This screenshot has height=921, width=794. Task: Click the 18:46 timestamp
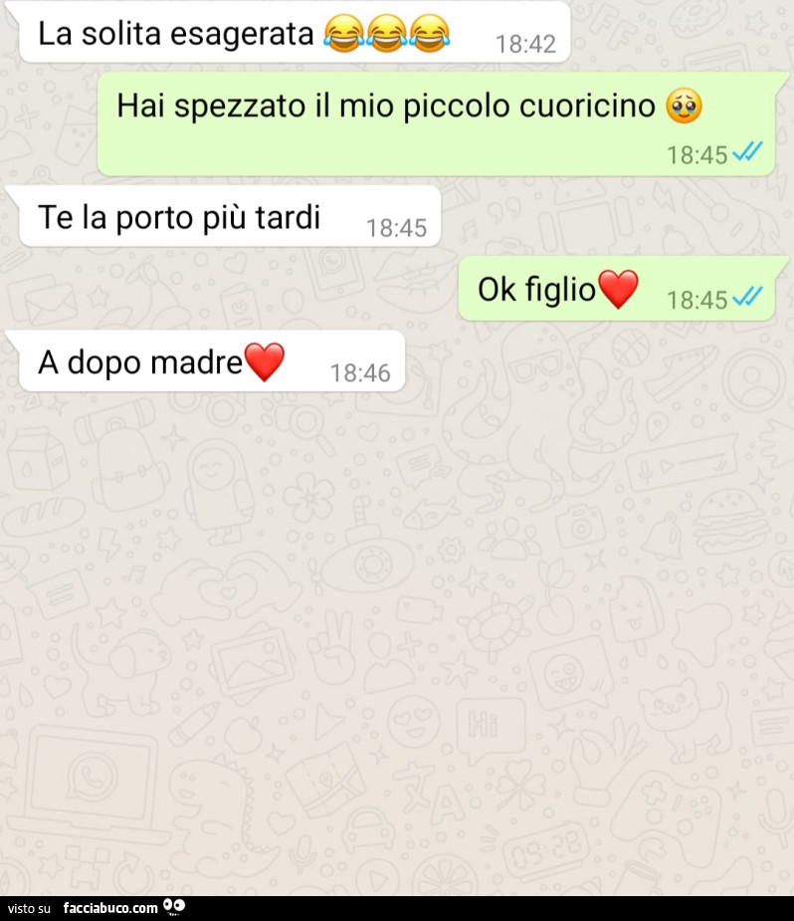click(x=360, y=373)
